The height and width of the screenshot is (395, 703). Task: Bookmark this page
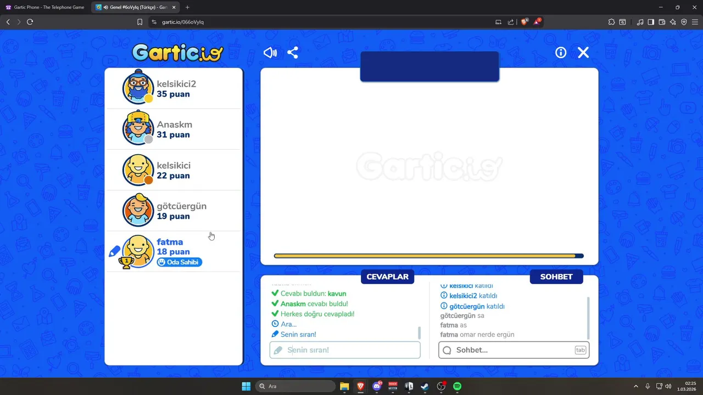coord(140,22)
